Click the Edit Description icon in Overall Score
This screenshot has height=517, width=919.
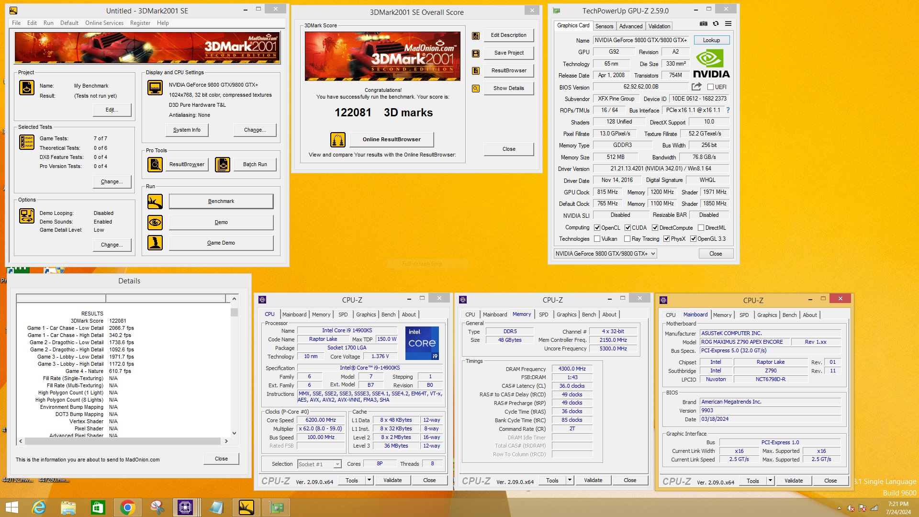476,35
